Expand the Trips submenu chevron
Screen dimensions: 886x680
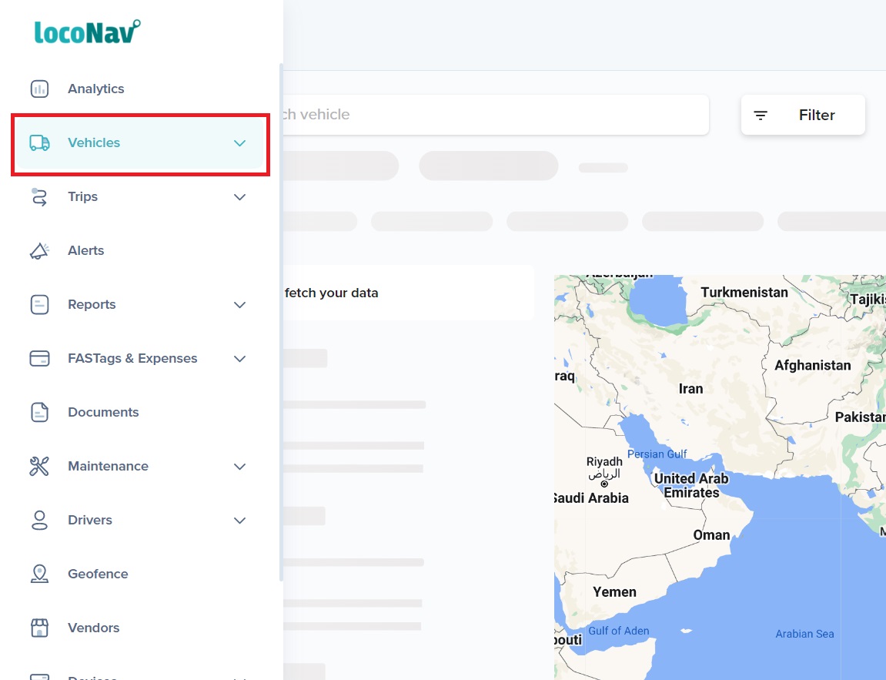pyautogui.click(x=239, y=197)
